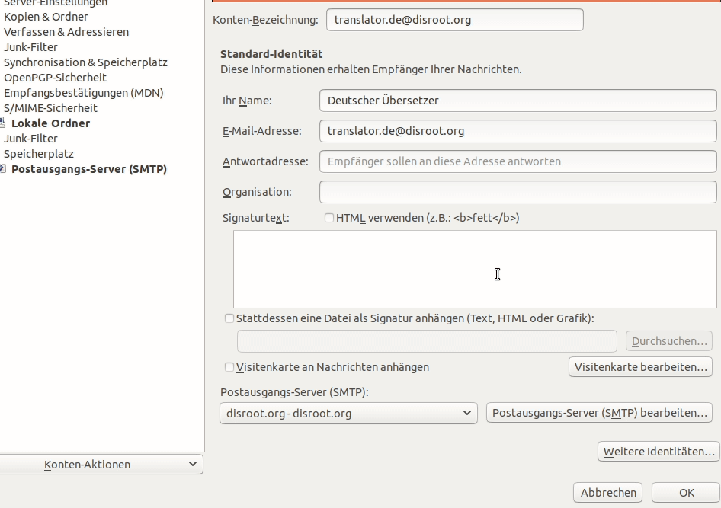The height and width of the screenshot is (508, 721).
Task: Click the Weitere Identitäten button
Action: point(659,452)
